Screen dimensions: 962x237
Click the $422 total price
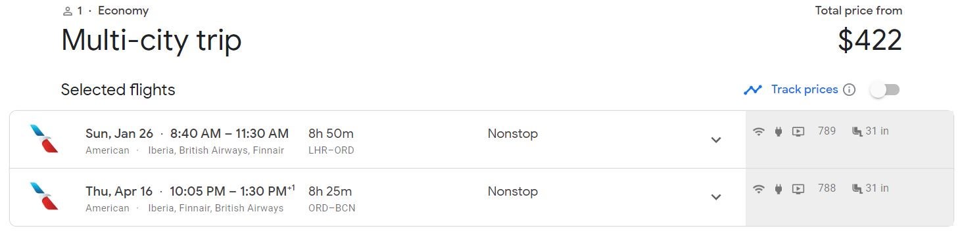(869, 40)
